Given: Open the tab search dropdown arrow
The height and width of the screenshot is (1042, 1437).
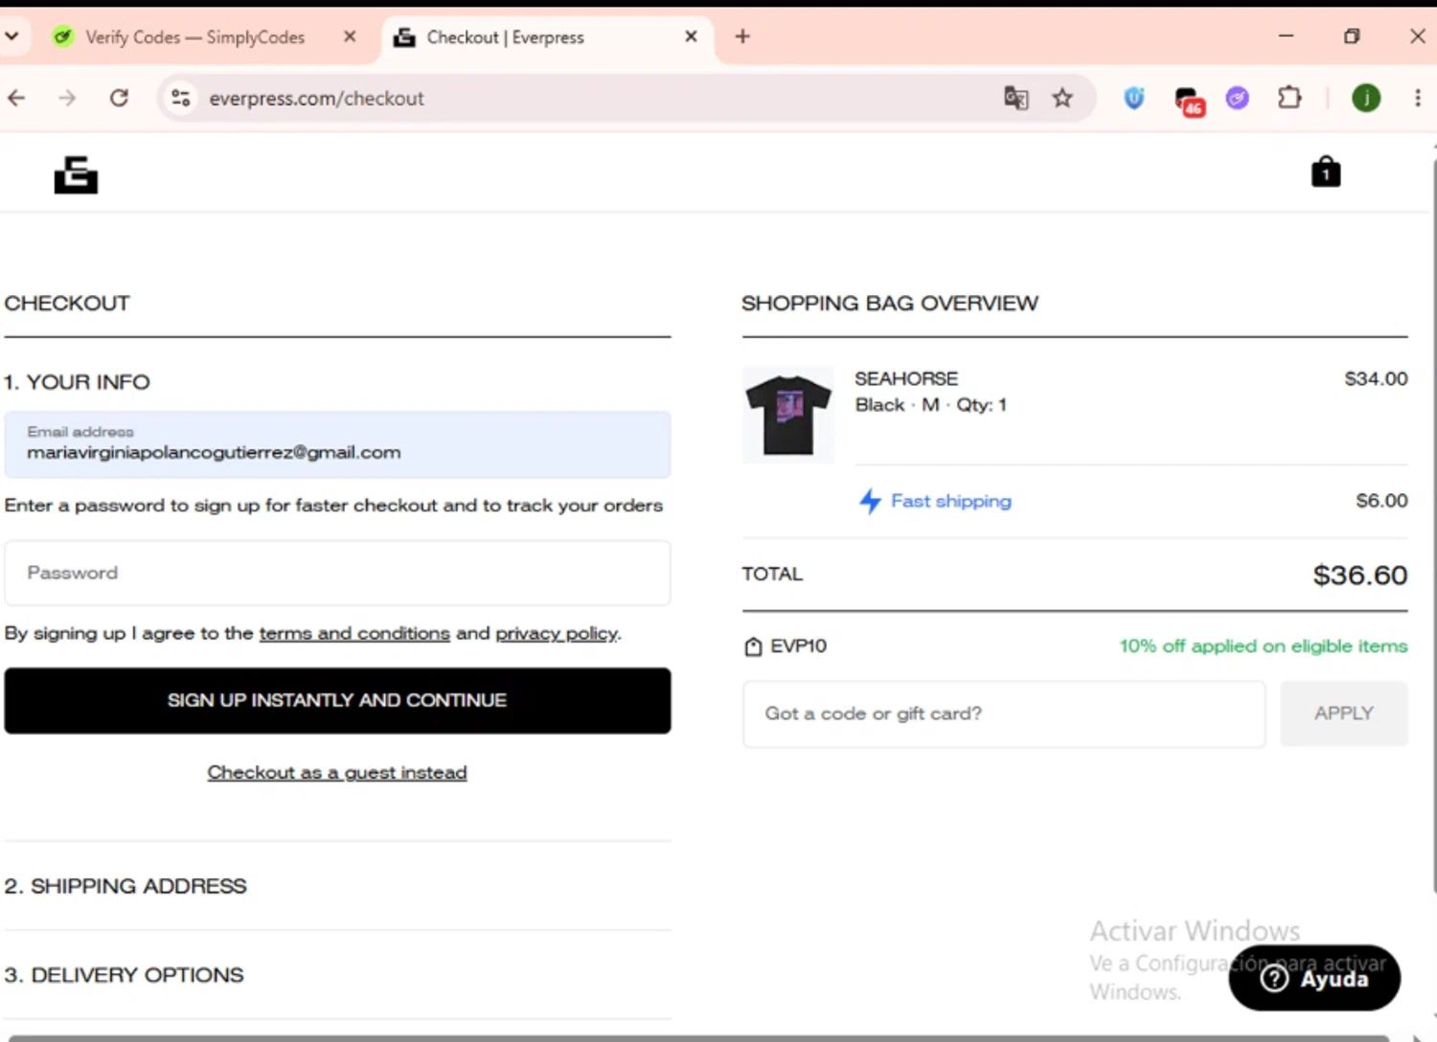Looking at the screenshot, I should pos(11,36).
